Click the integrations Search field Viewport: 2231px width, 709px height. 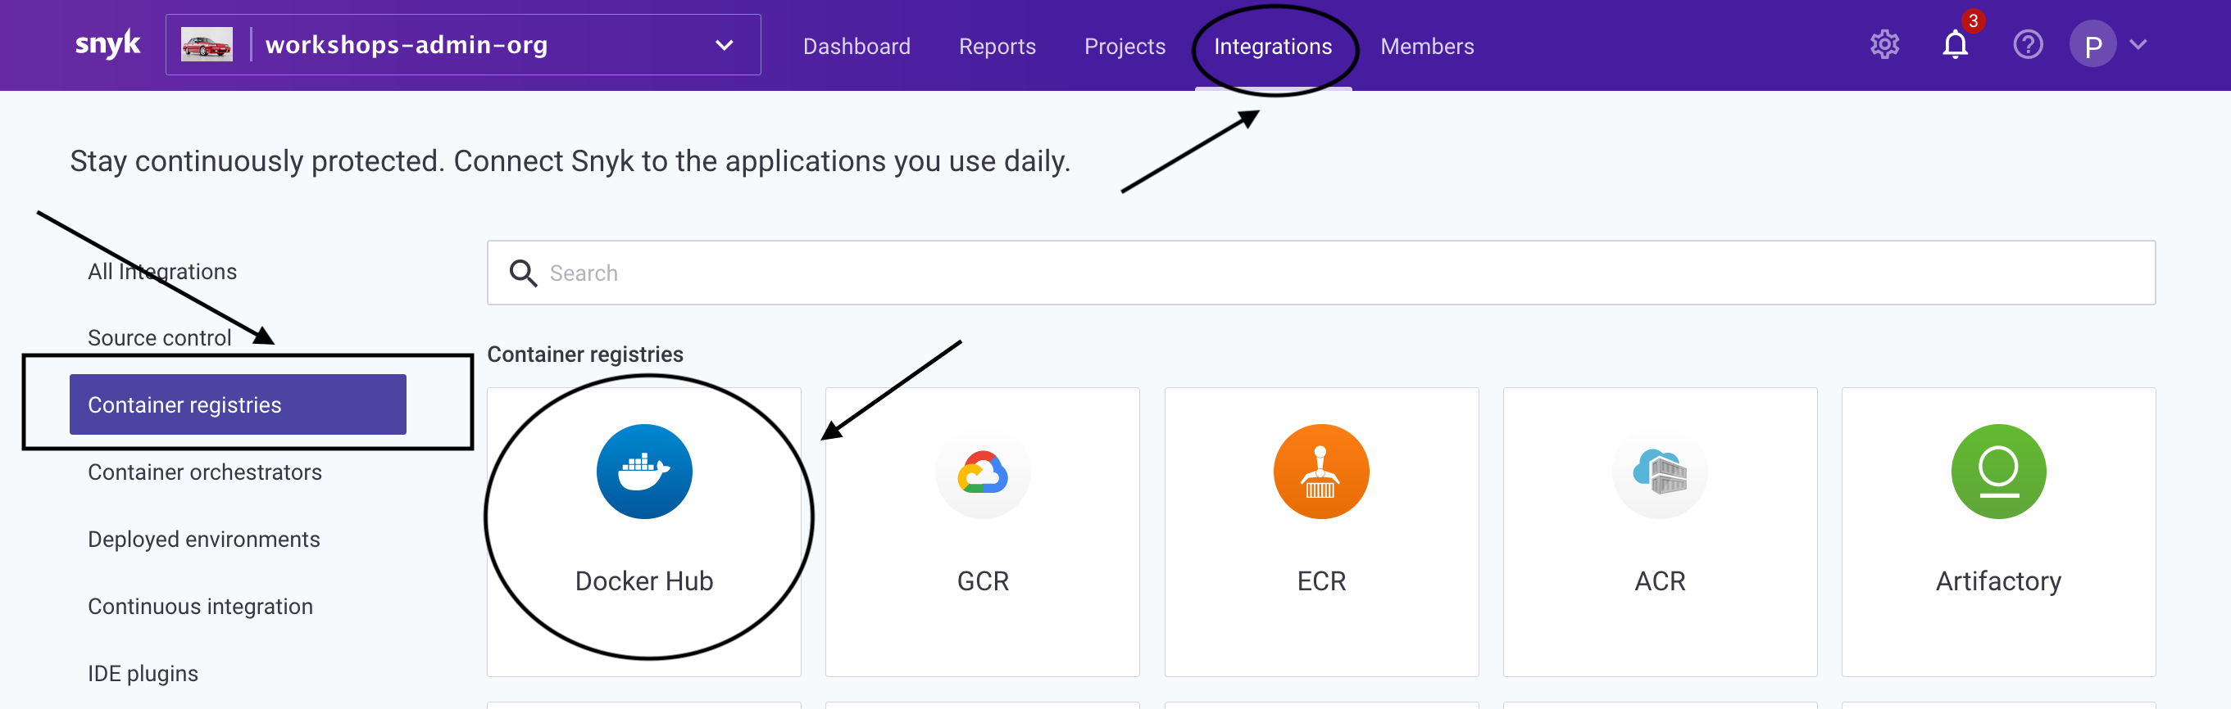1320,273
